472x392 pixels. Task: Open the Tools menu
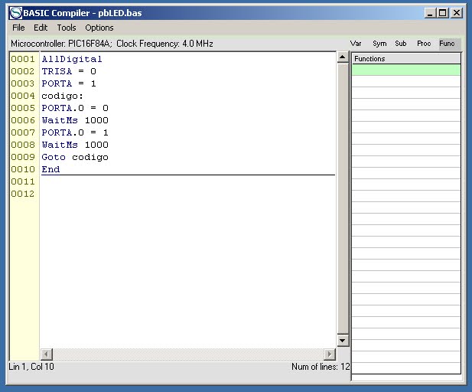[67, 28]
